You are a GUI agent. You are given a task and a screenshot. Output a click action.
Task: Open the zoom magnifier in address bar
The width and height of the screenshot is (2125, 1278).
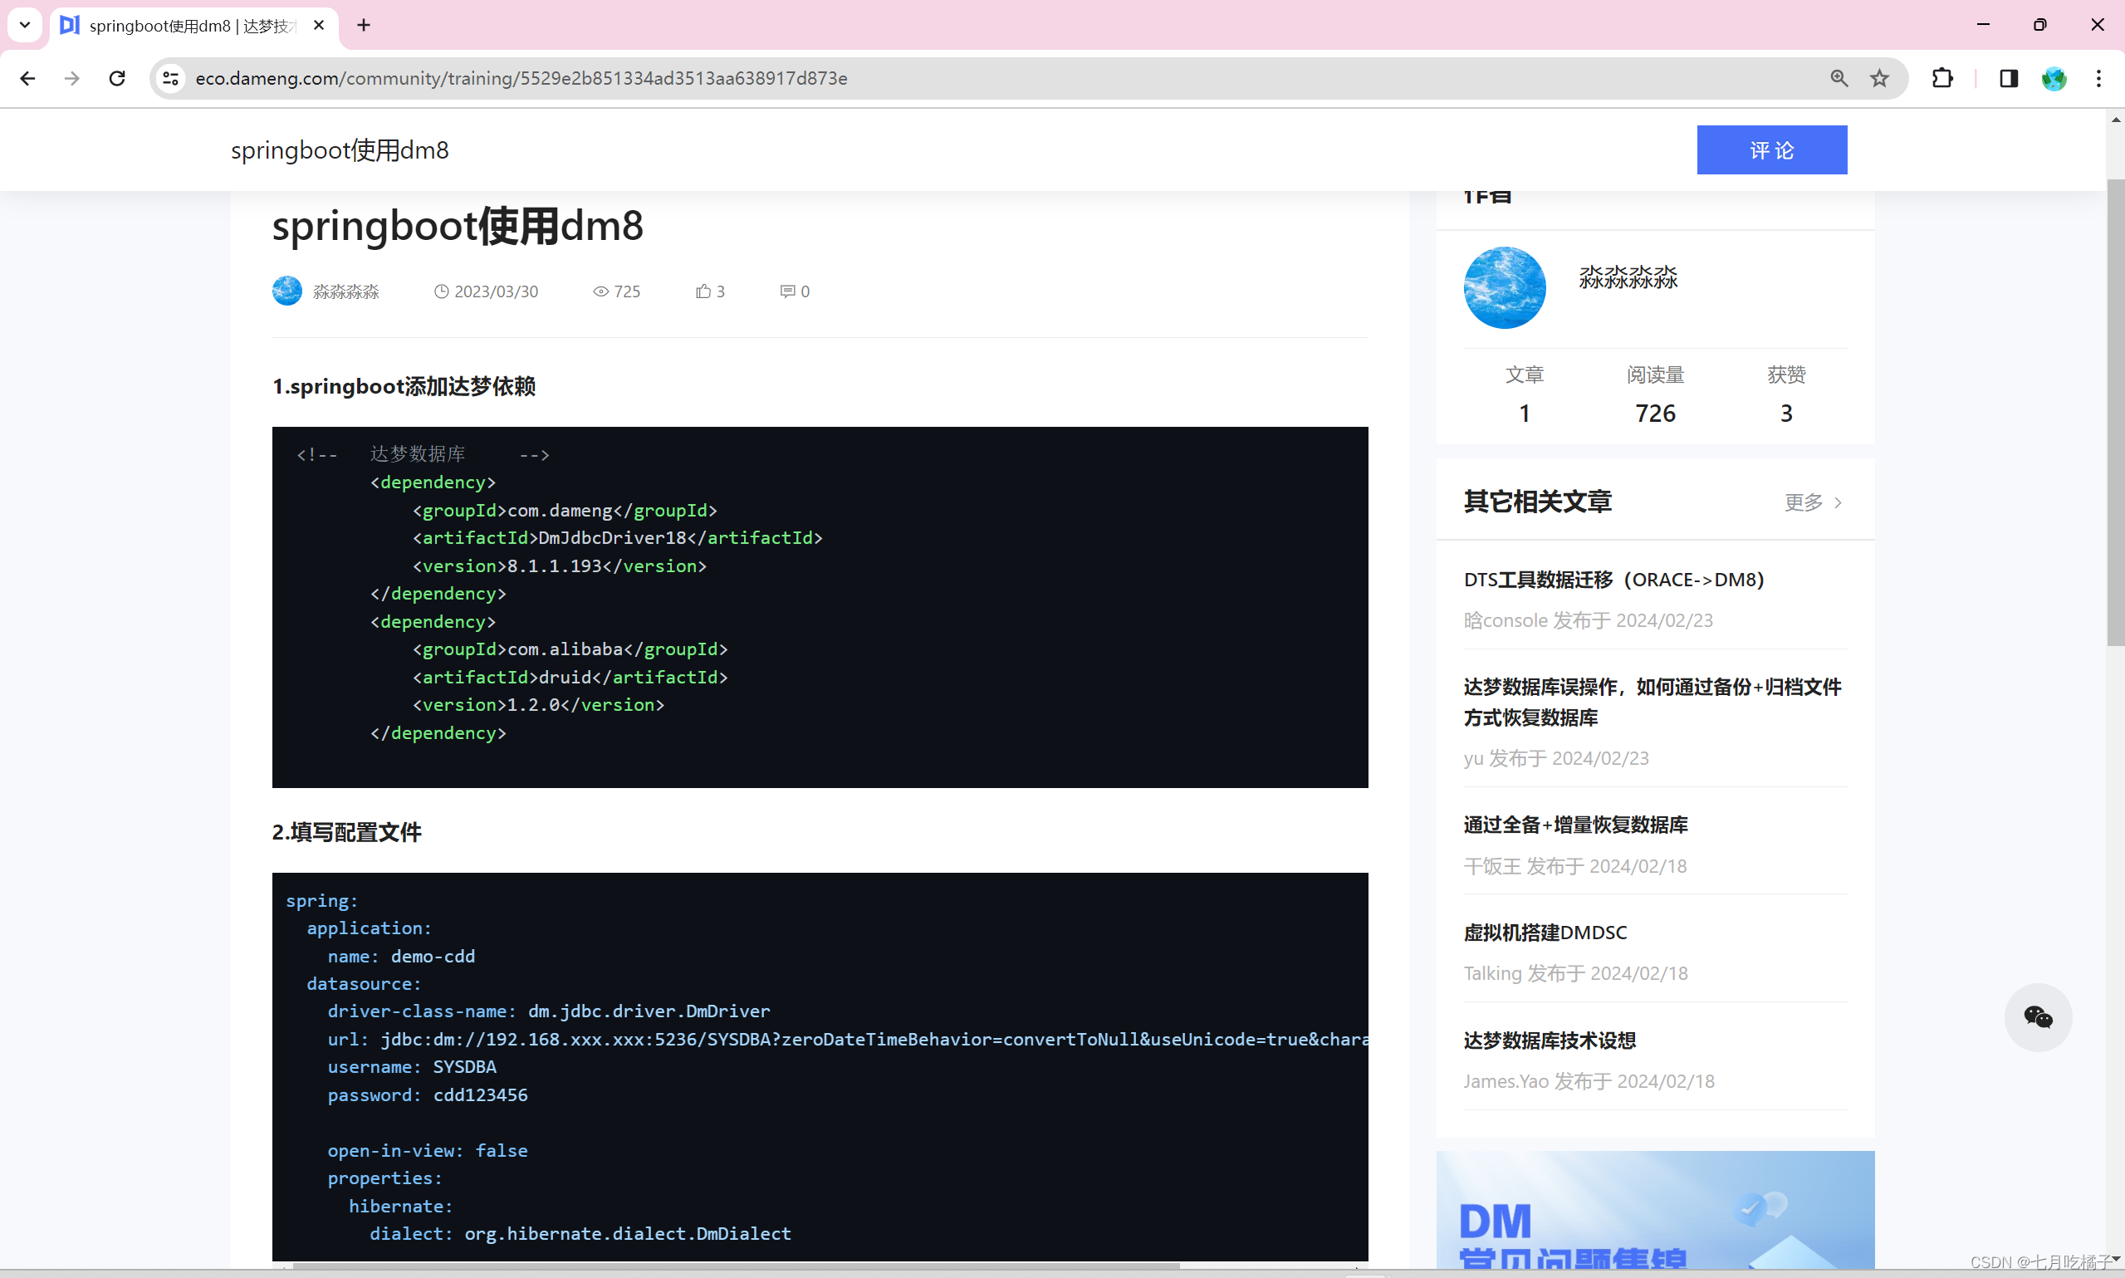(x=1839, y=78)
